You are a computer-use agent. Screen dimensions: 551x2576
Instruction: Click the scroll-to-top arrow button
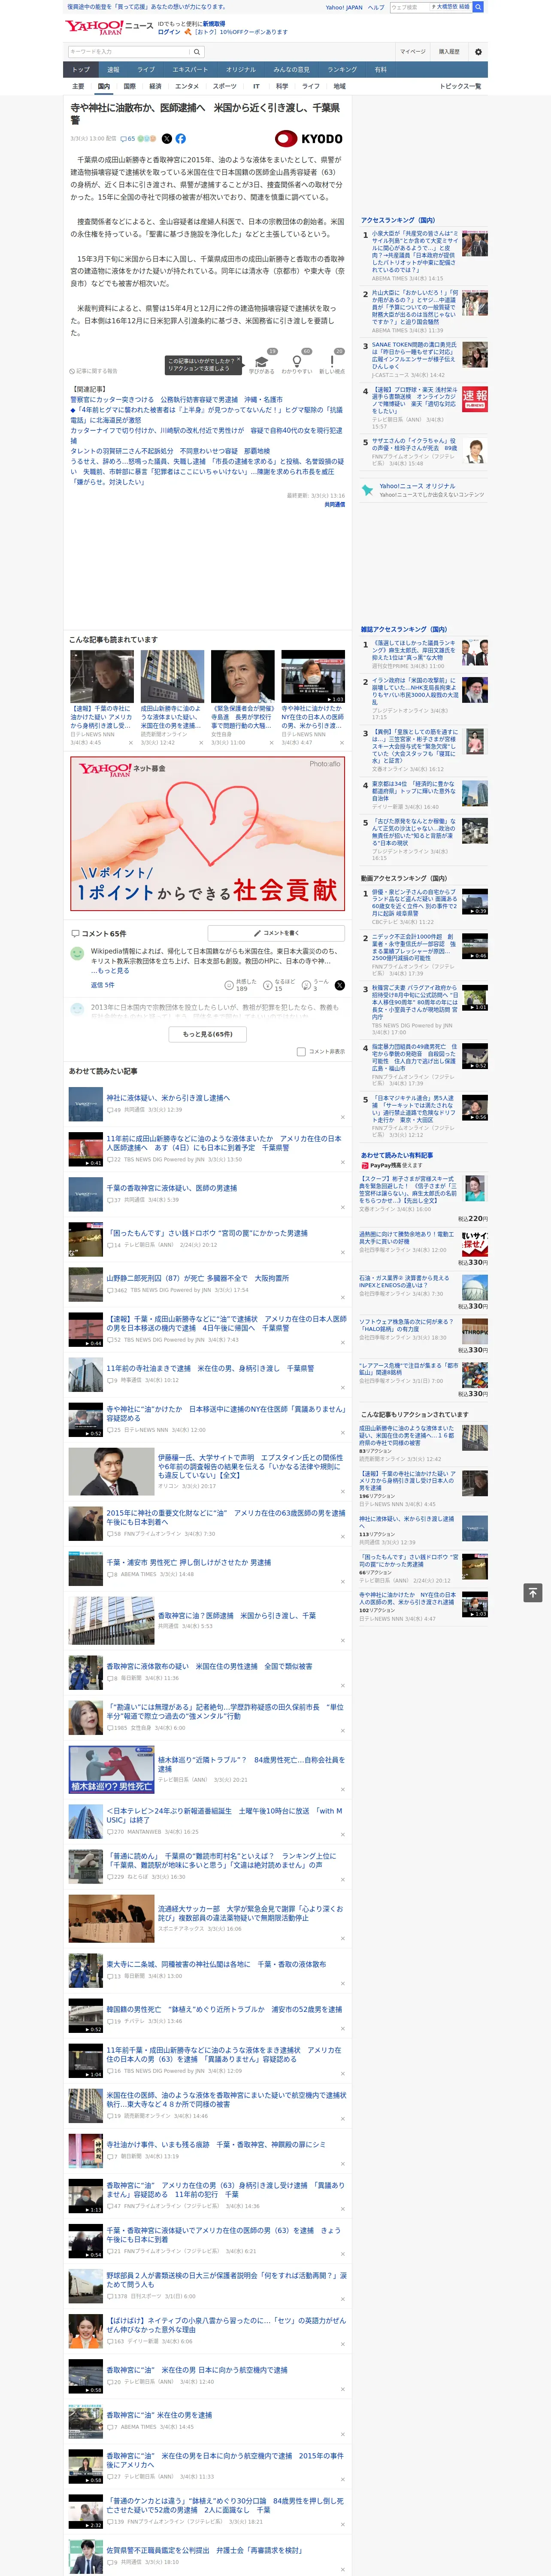(x=533, y=1592)
